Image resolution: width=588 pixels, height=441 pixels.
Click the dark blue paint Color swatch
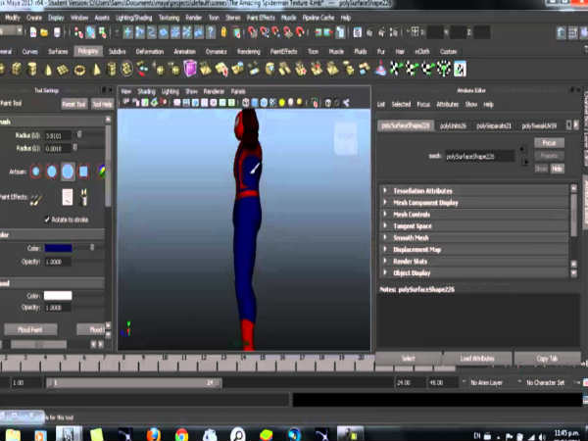pos(58,248)
